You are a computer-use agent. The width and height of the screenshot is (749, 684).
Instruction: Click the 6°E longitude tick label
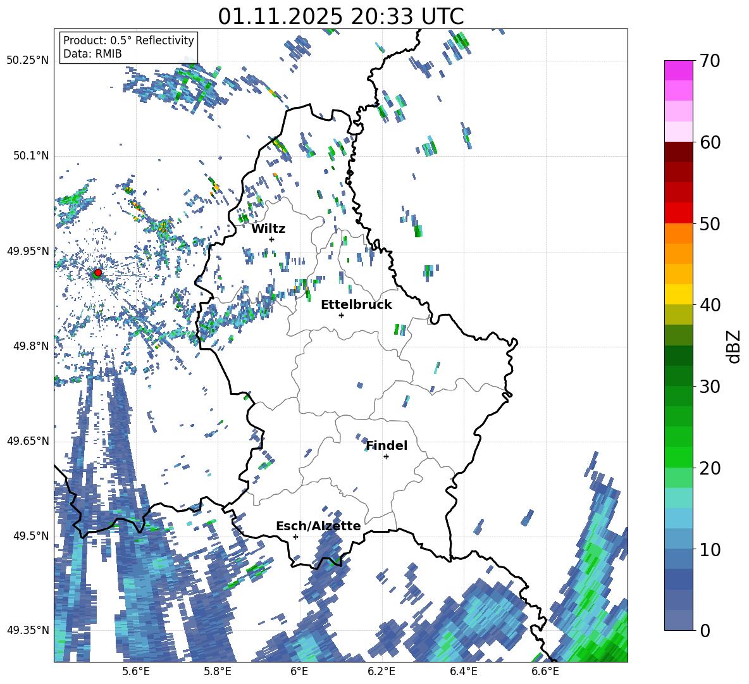coord(299,671)
